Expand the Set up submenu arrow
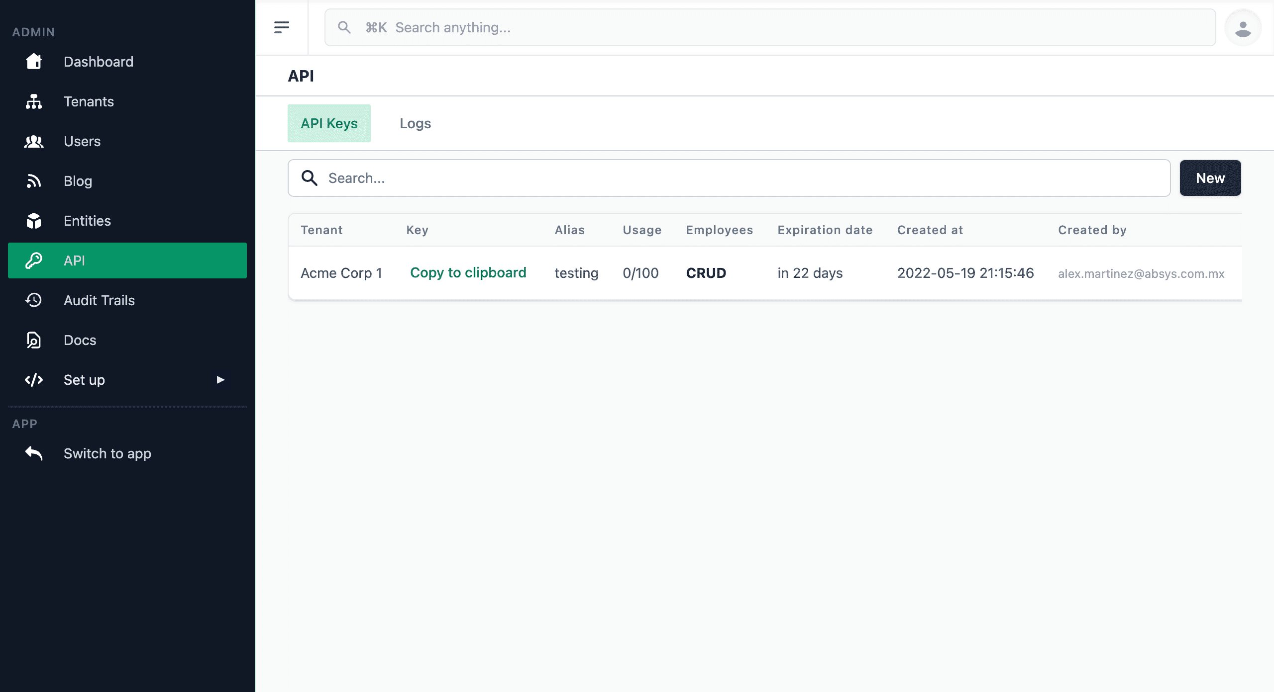Image resolution: width=1274 pixels, height=692 pixels. [220, 380]
